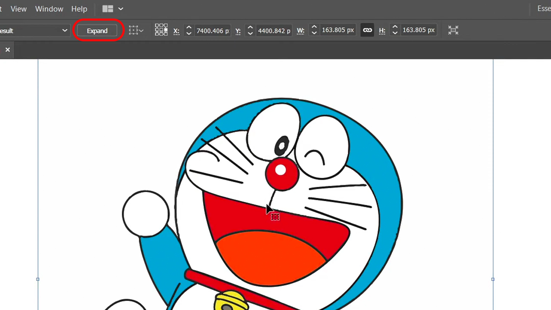This screenshot has width=551, height=310.
Task: Click Doraemon's white round hand
Action: [146, 214]
